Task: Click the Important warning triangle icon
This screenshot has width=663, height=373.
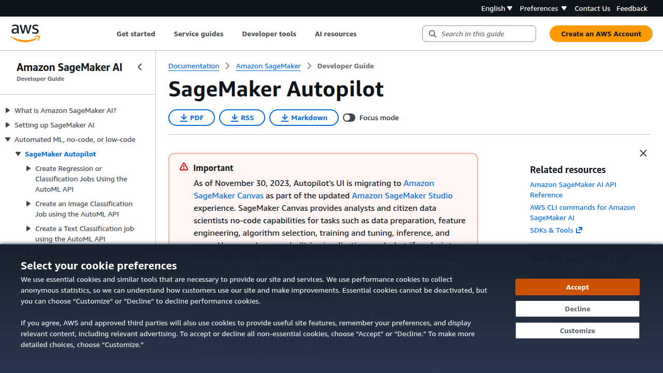Action: 184,167
